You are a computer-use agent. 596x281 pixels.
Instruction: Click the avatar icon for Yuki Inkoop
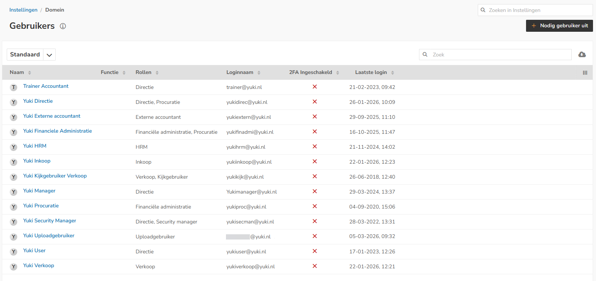coord(14,162)
